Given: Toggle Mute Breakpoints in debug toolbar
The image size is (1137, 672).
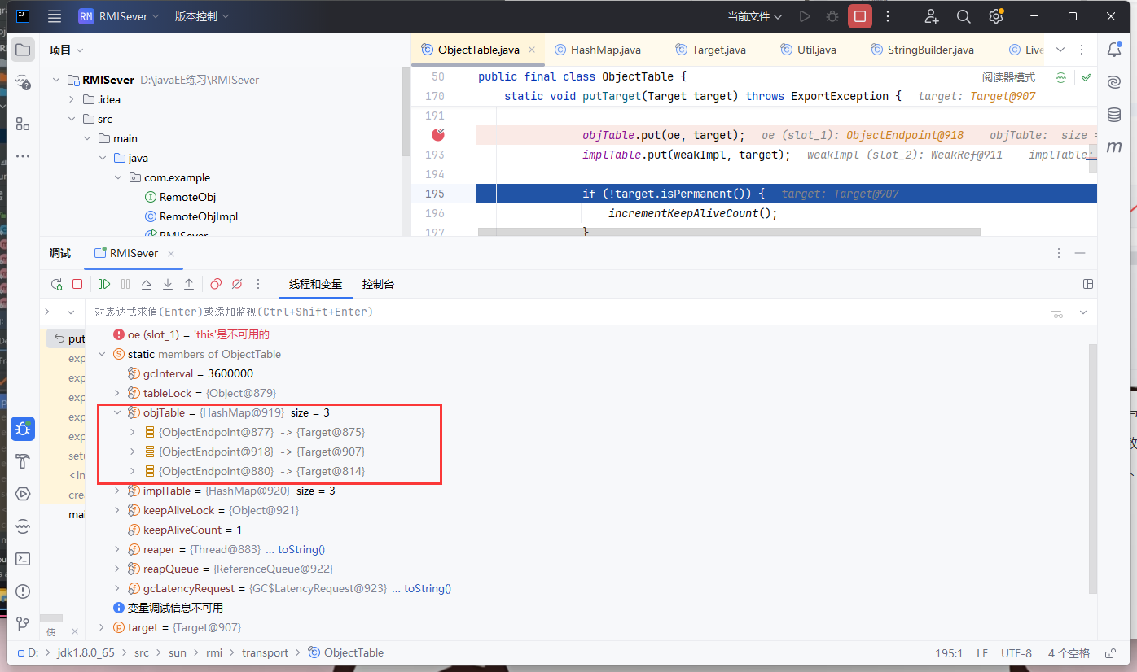Looking at the screenshot, I should coord(237,284).
